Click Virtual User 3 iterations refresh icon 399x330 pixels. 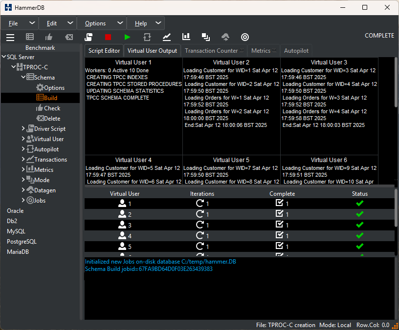click(x=200, y=225)
